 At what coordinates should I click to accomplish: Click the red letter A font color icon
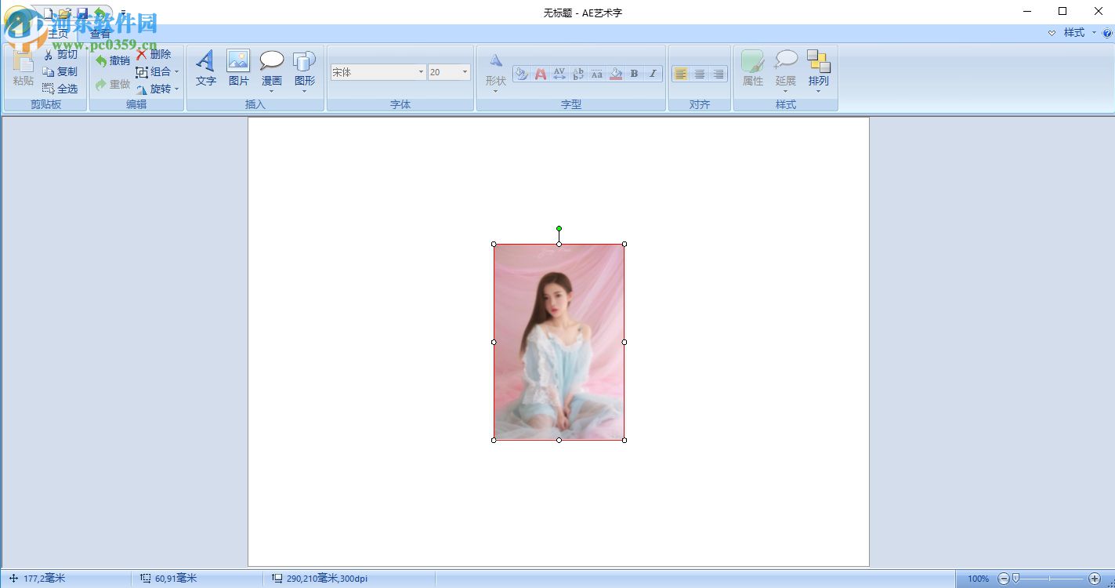(540, 74)
